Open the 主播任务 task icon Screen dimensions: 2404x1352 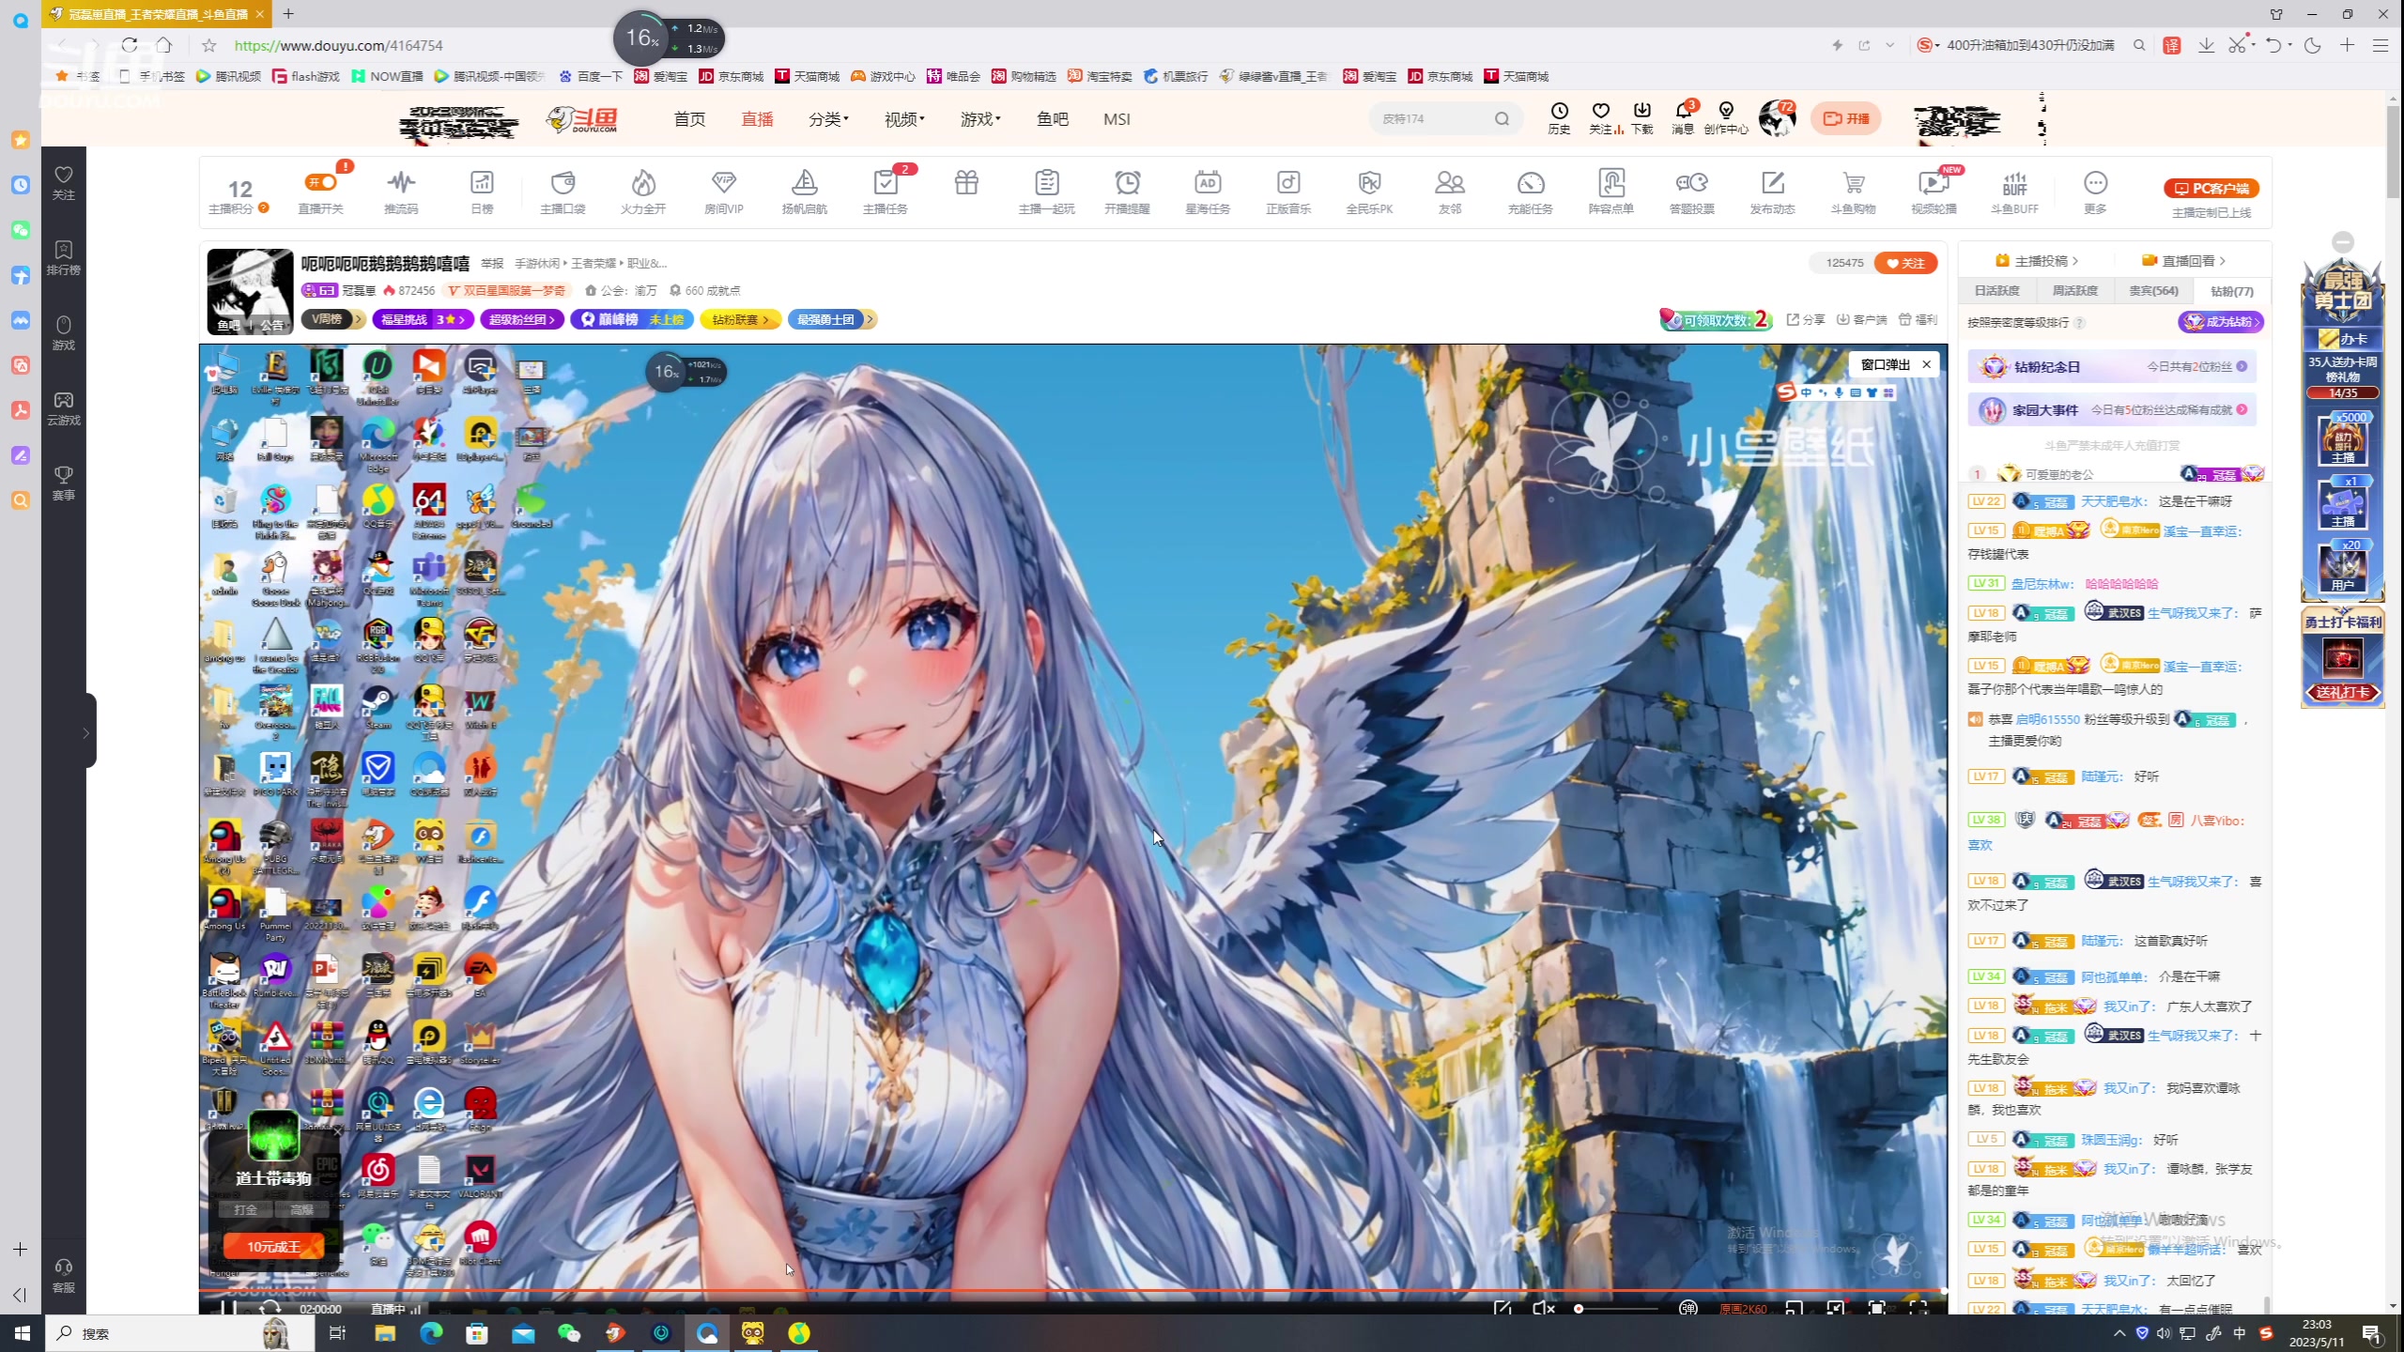(x=886, y=182)
